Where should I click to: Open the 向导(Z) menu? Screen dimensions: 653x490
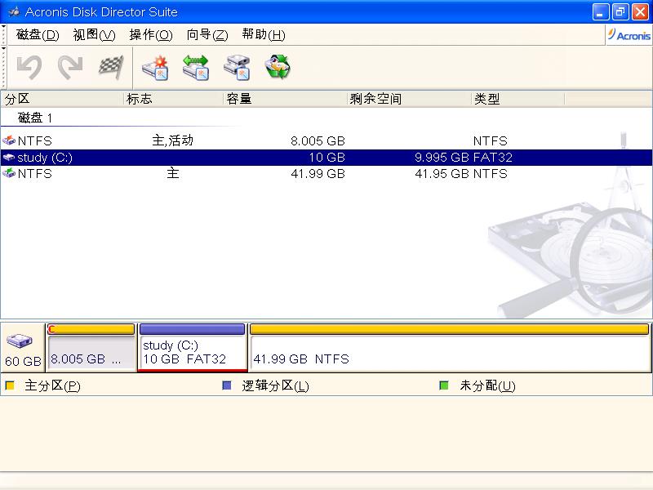pos(207,34)
